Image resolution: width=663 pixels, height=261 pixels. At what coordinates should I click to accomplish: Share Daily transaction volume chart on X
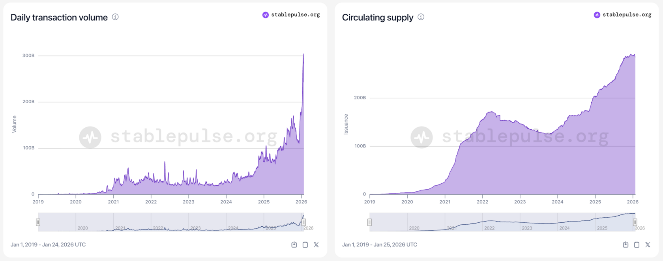click(x=316, y=245)
